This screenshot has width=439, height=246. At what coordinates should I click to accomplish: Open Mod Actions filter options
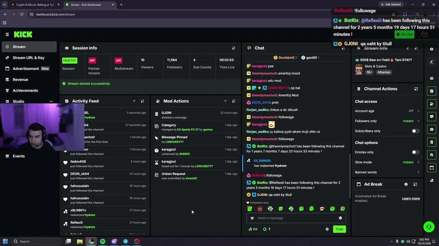coord(225,101)
